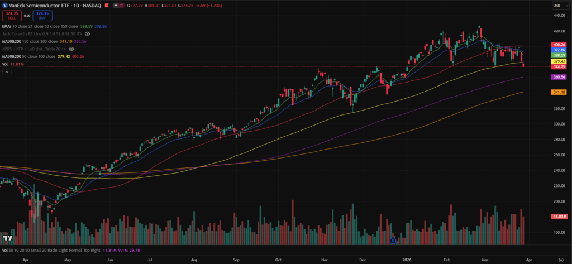Show the hidden Jack Corsellis RS Line indicator
Screen dimensions: 572x264
[x=87, y=33]
